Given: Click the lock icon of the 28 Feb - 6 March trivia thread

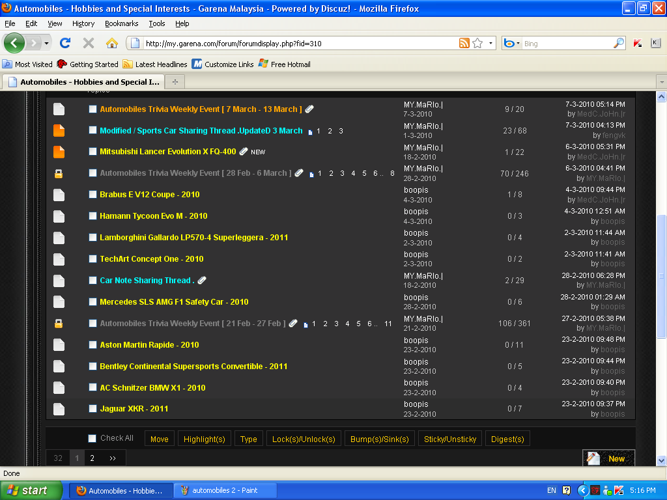Looking at the screenshot, I should (x=59, y=173).
